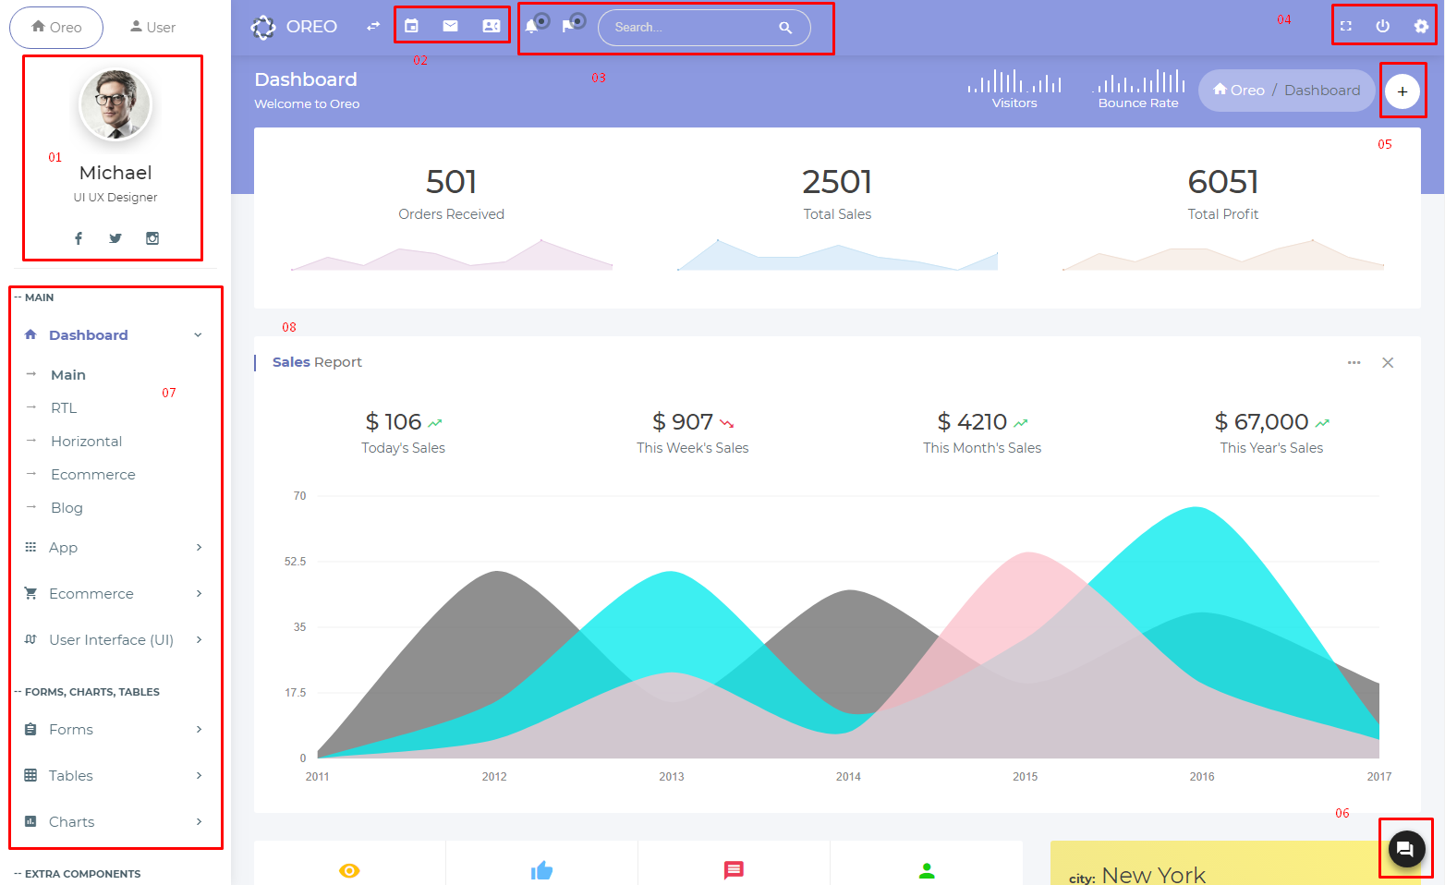Close the Sales Report card

(x=1387, y=363)
